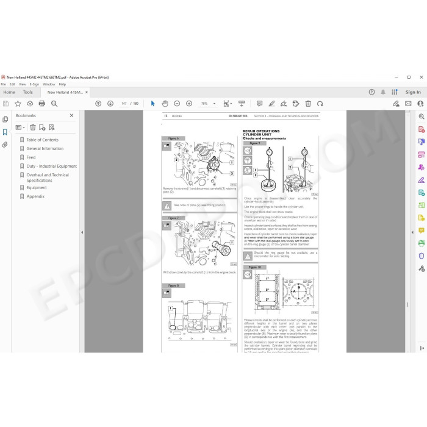
Task: Rotate the page clockwise
Action: point(320,104)
